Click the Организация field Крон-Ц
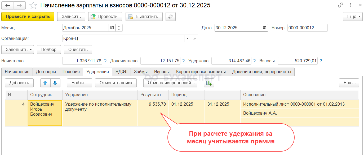The height and width of the screenshot is (155, 364). [123, 38]
